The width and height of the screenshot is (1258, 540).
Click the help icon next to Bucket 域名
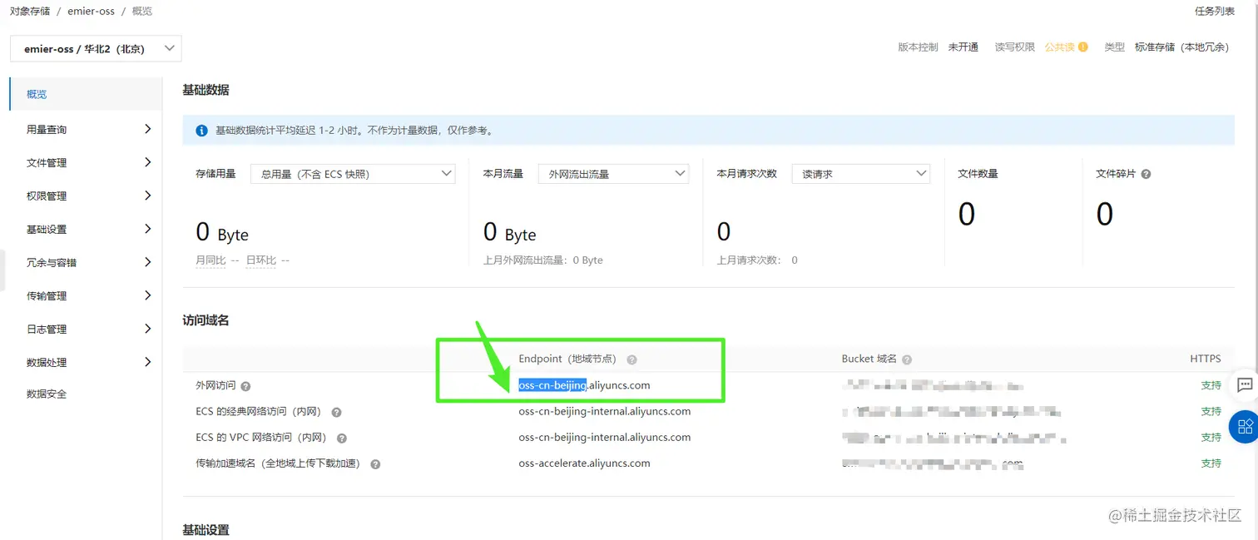click(x=907, y=359)
